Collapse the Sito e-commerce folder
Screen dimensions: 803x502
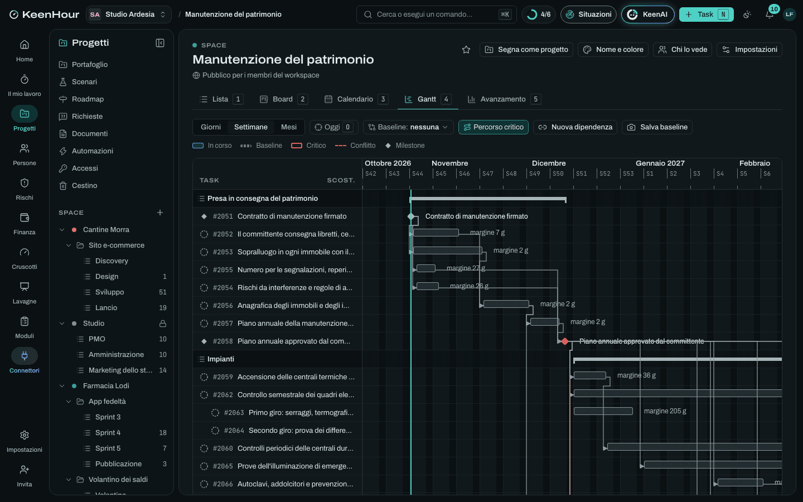pyautogui.click(x=69, y=245)
